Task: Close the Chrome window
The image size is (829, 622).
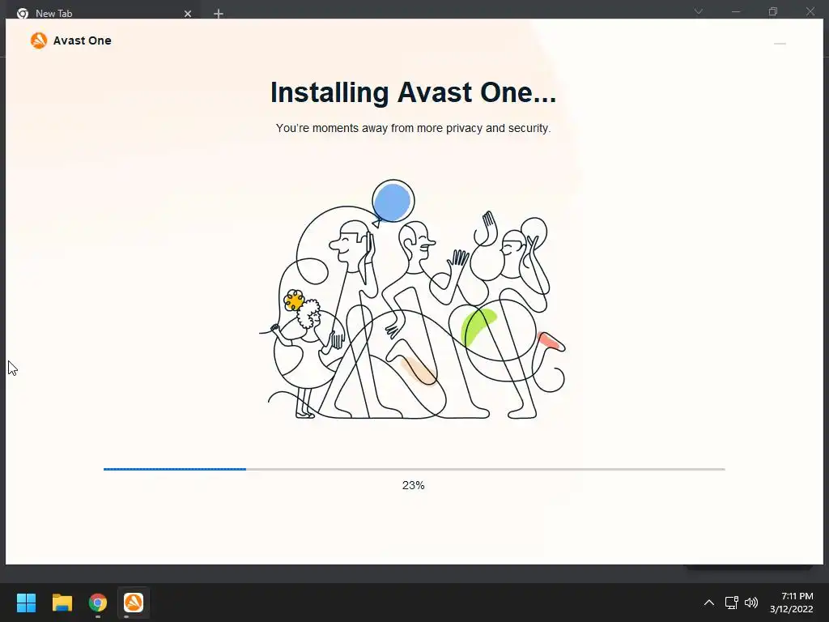Action: click(810, 11)
